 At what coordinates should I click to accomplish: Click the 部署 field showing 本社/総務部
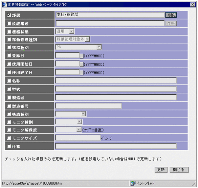pos(110,15)
